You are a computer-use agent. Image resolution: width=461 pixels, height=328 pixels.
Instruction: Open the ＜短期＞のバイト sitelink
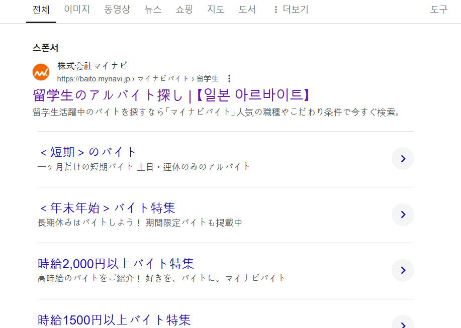87,152
